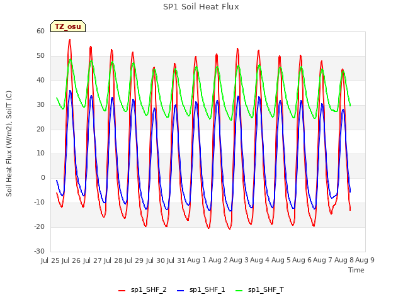Viewport: 403px width, 302px height.
Task: Click the Time x-axis label
Action: 356,270
